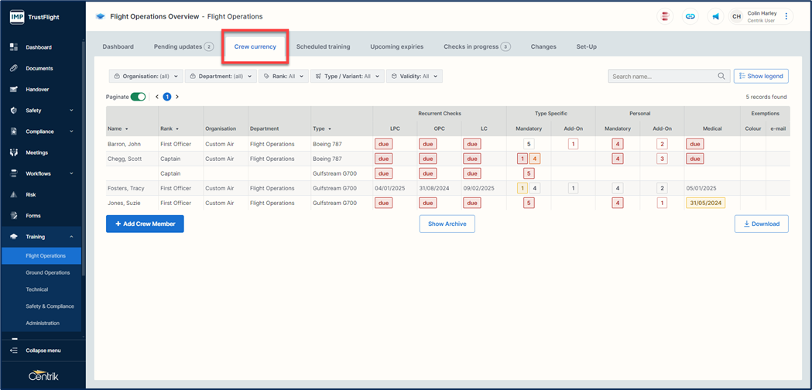The height and width of the screenshot is (390, 812).
Task: Click the megaphone announcements icon
Action: coord(715,16)
